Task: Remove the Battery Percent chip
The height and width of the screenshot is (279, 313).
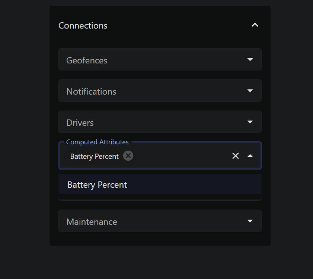Action: [x=128, y=156]
